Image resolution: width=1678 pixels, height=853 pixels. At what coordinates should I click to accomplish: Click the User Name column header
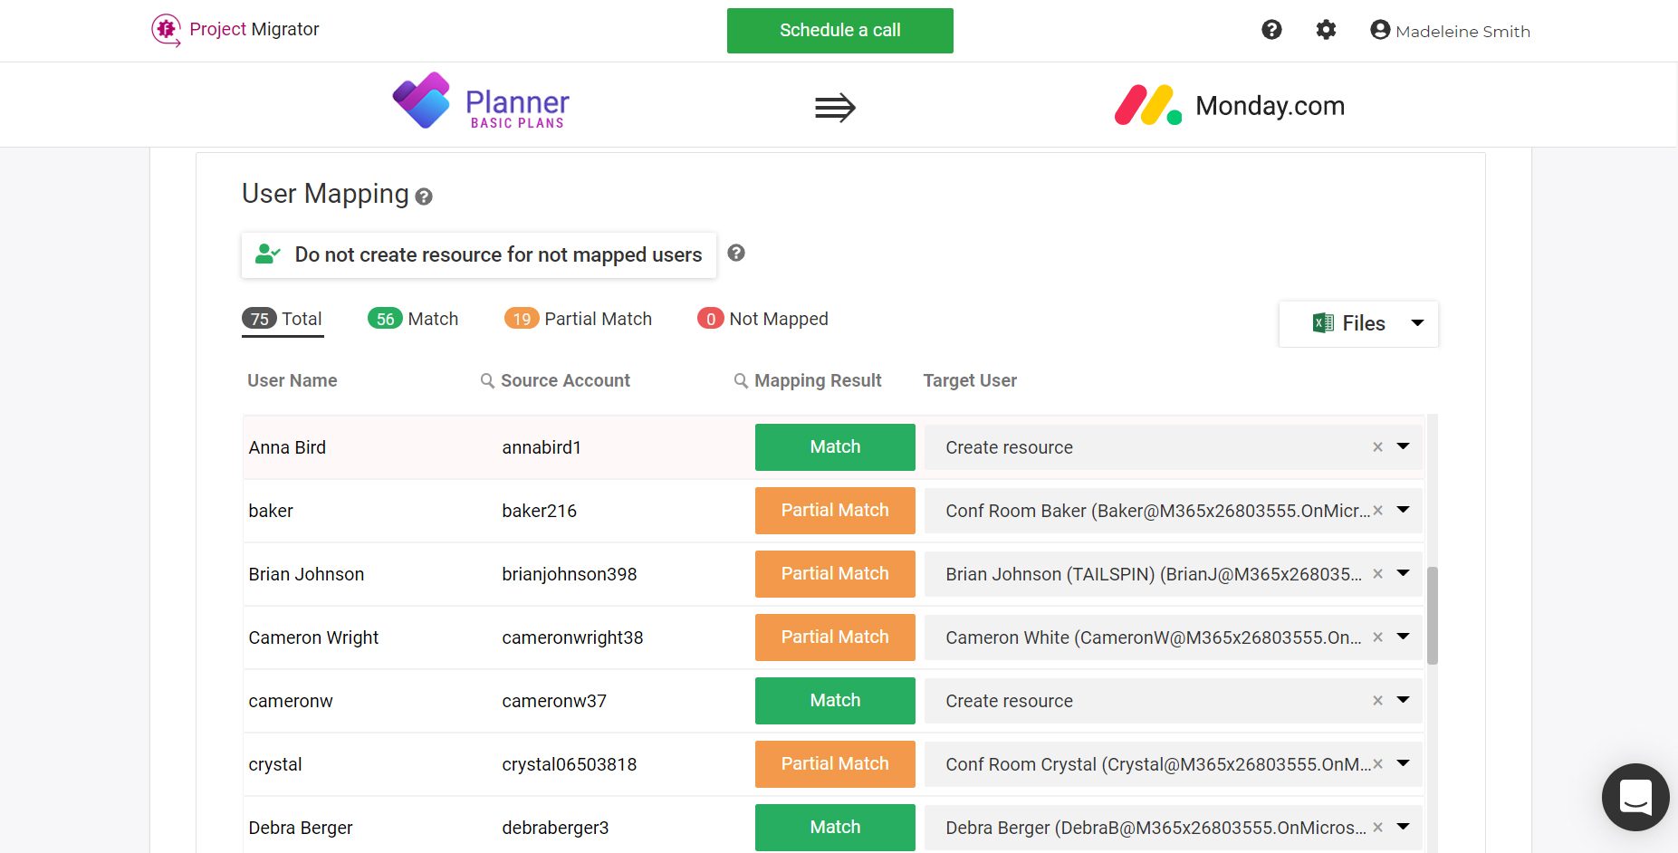(x=292, y=381)
